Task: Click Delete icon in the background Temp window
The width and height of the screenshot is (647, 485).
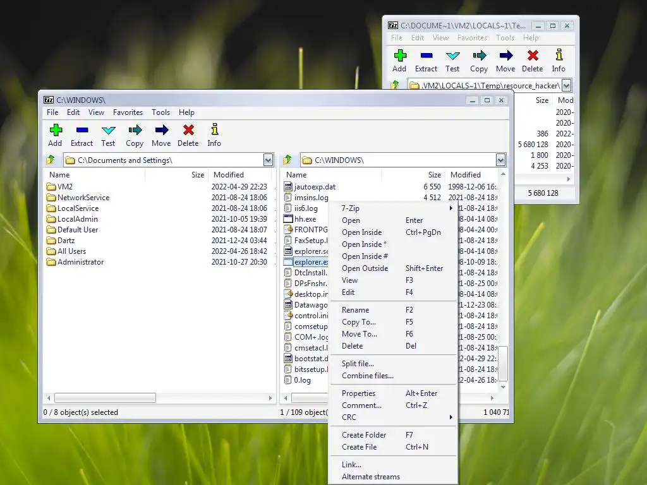Action: point(533,56)
